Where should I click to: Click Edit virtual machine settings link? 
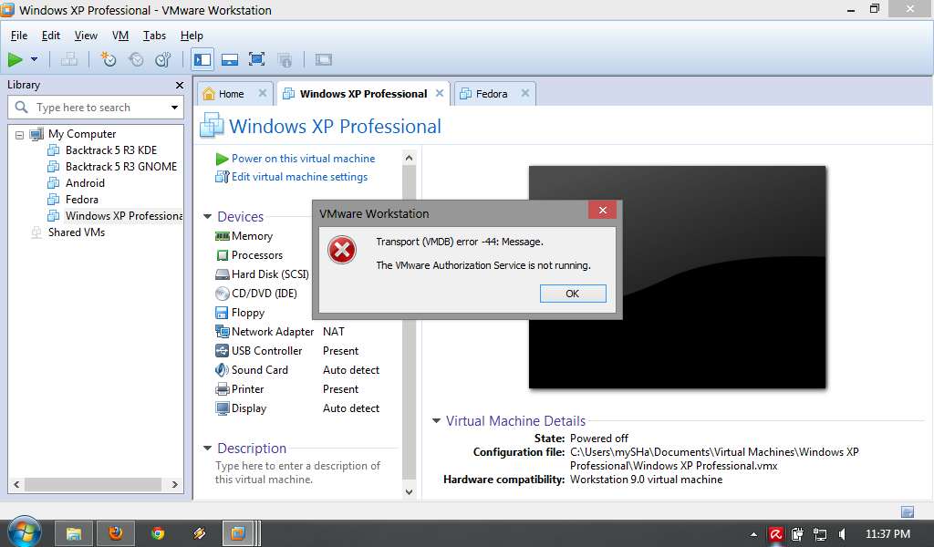tap(299, 177)
